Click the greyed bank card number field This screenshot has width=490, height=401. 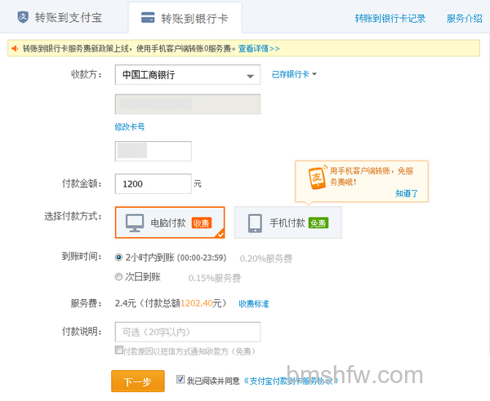(x=188, y=104)
